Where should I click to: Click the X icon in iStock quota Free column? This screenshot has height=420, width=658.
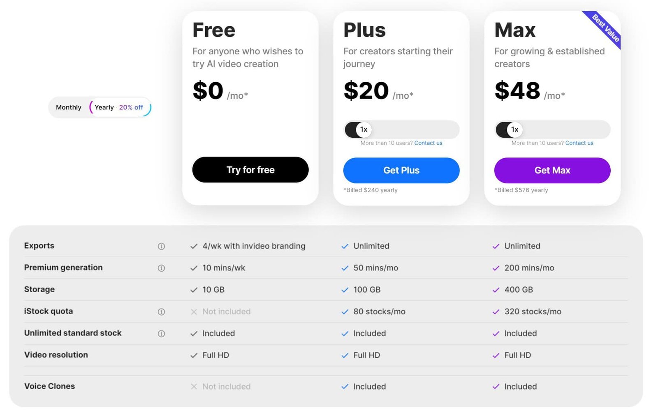(x=194, y=312)
